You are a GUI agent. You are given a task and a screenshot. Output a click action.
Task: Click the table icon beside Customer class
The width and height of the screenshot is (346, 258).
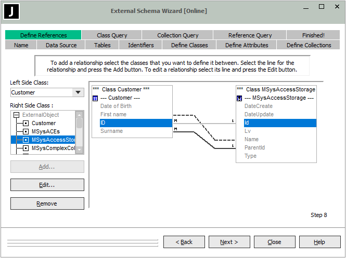(95, 98)
